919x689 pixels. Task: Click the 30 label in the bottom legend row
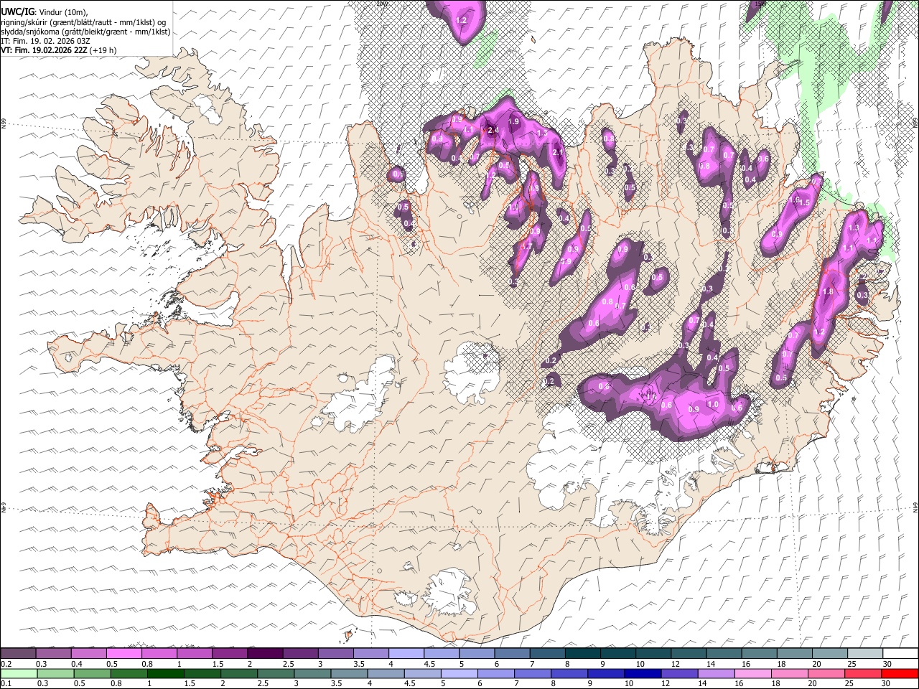(886, 683)
